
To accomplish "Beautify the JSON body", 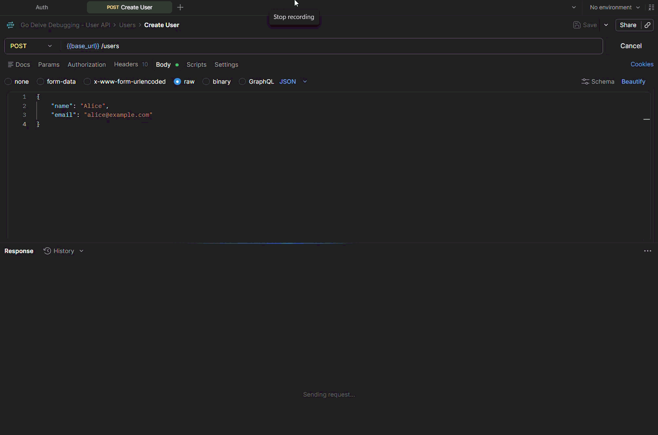I will (633, 82).
